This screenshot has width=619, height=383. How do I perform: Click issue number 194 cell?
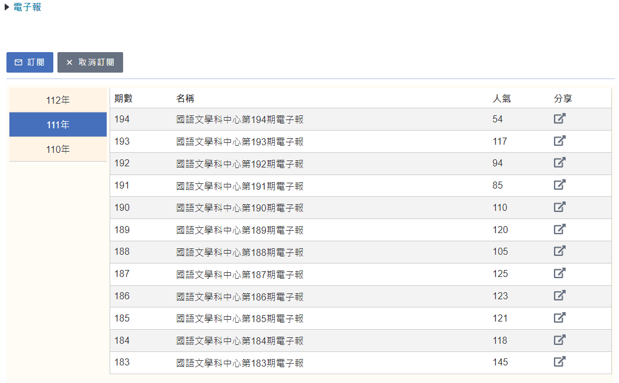pos(122,119)
